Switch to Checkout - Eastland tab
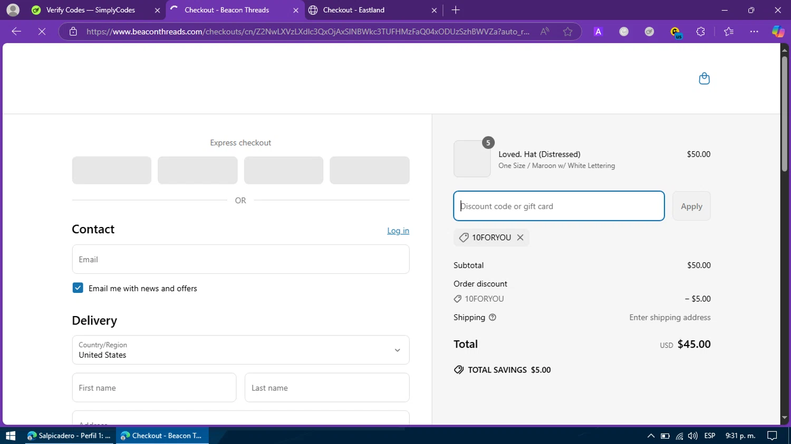The image size is (791, 444). click(x=353, y=10)
